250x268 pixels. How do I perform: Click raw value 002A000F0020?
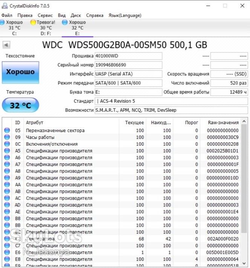tap(223, 239)
